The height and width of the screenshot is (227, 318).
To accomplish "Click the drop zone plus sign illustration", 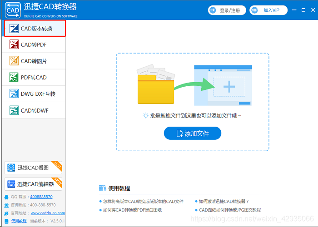I will tap(229, 87).
